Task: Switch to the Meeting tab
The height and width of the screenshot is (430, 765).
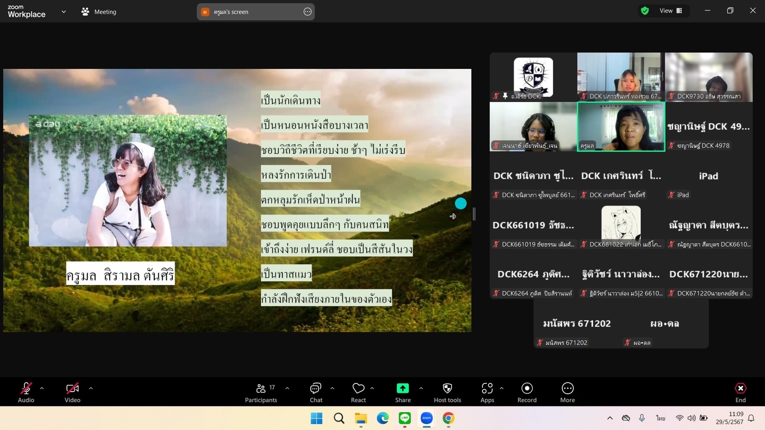Action: 99,12
